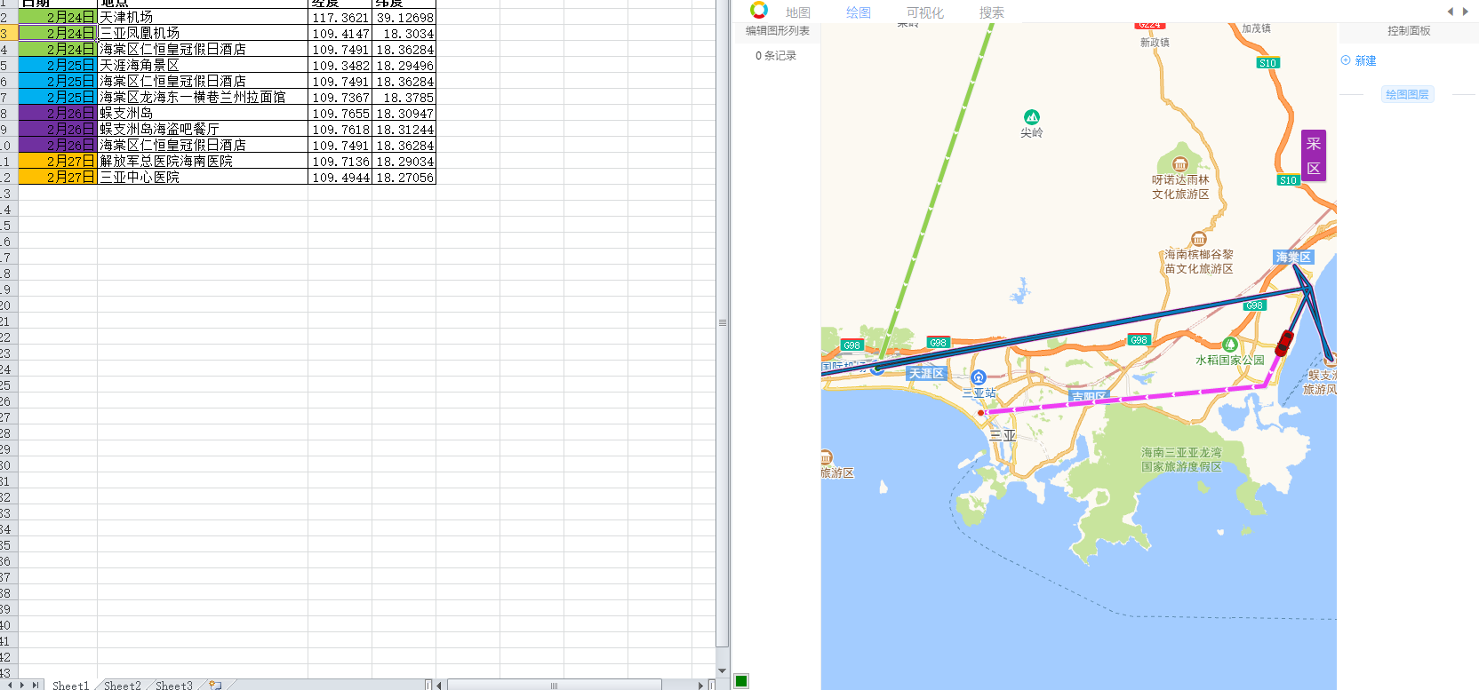Select cell containing 蜈支洲岛海盗吧餐厅
Screen dimensions: 1479x690
click(x=203, y=129)
